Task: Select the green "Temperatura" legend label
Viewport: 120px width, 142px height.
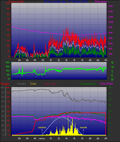Action: point(88,84)
